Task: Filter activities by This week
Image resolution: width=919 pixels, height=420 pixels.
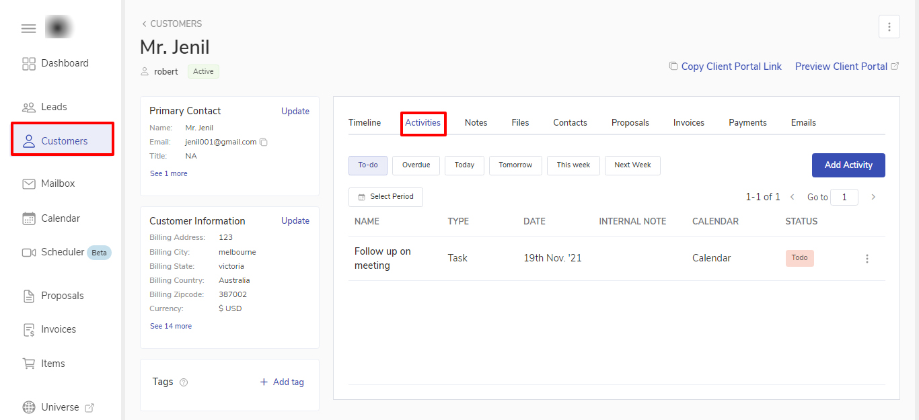Action: click(573, 165)
